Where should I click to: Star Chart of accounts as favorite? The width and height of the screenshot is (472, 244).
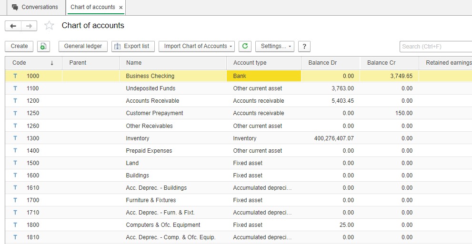pos(49,26)
